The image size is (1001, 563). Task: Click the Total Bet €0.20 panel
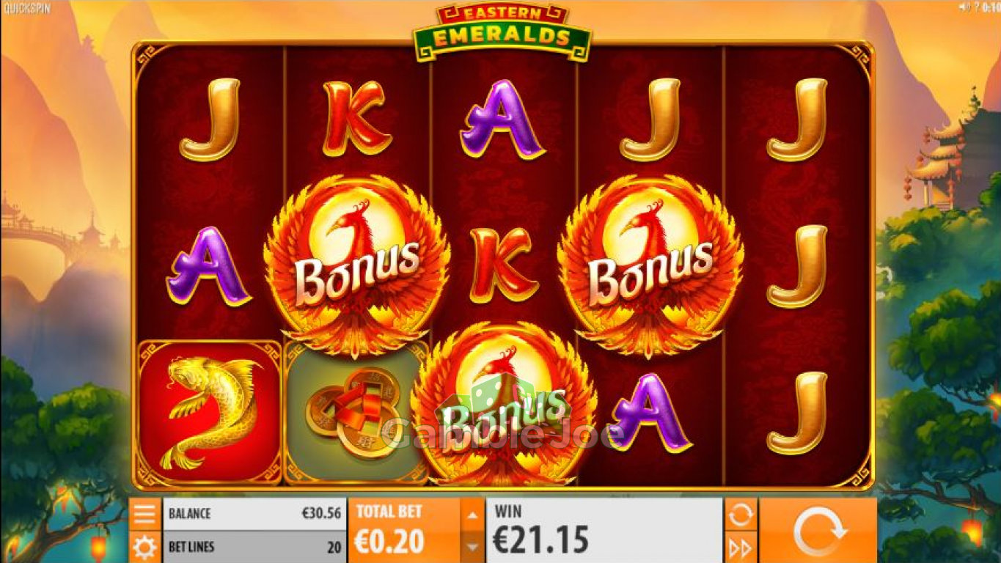pos(405,531)
